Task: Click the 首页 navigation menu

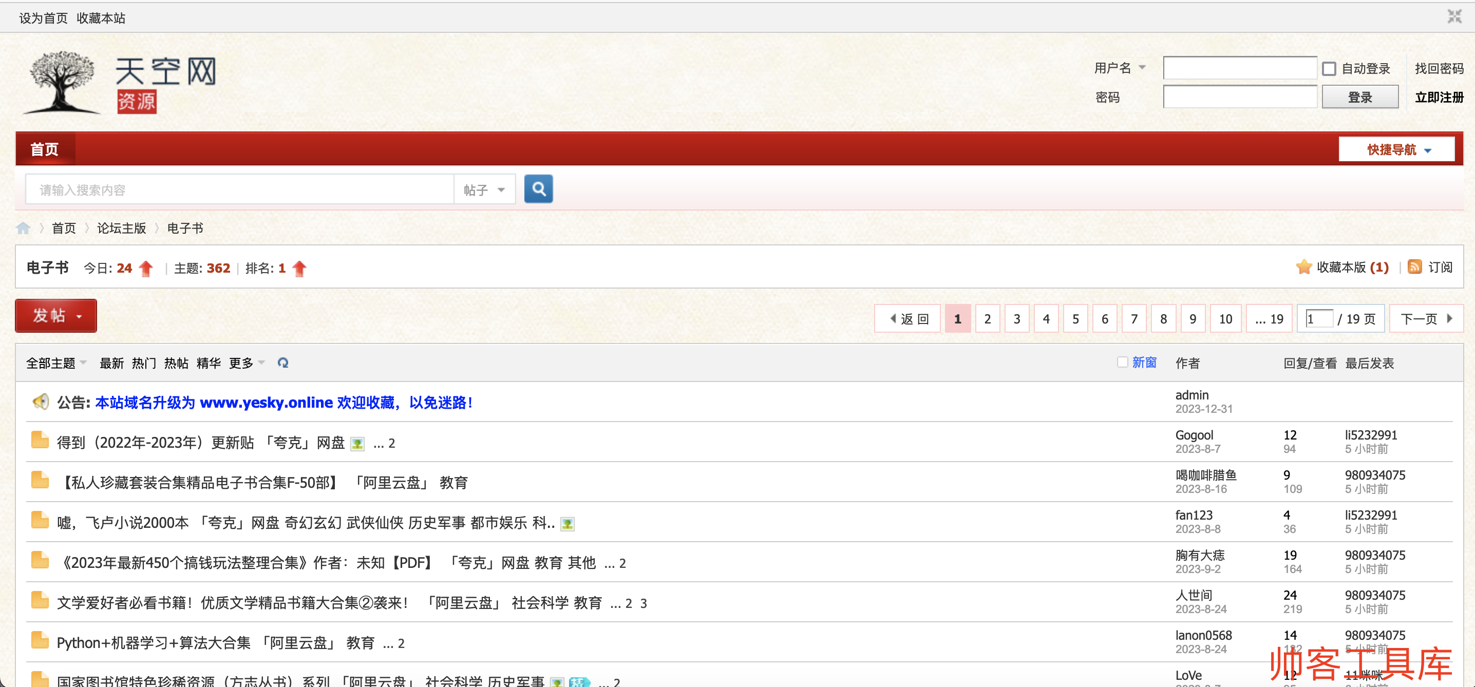Action: [x=45, y=149]
